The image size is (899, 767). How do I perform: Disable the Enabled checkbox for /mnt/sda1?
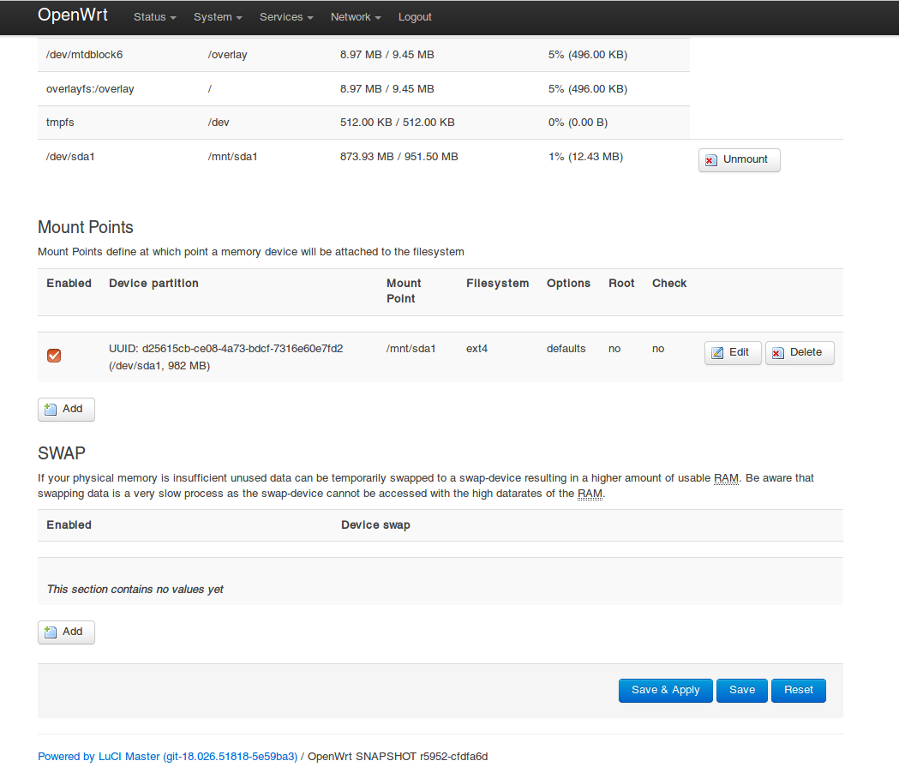tap(54, 355)
